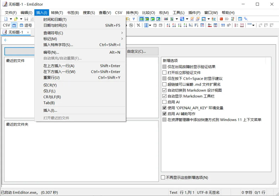Click the 自定义(C)... button
This screenshot has height=196, width=279.
click(x=142, y=51)
